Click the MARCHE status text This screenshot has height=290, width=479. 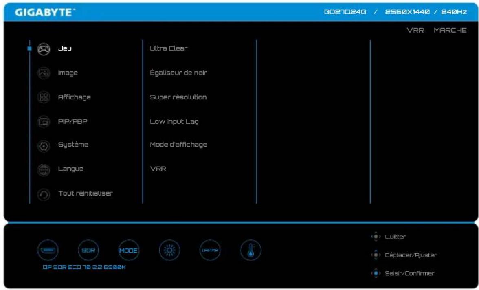pyautogui.click(x=450, y=30)
